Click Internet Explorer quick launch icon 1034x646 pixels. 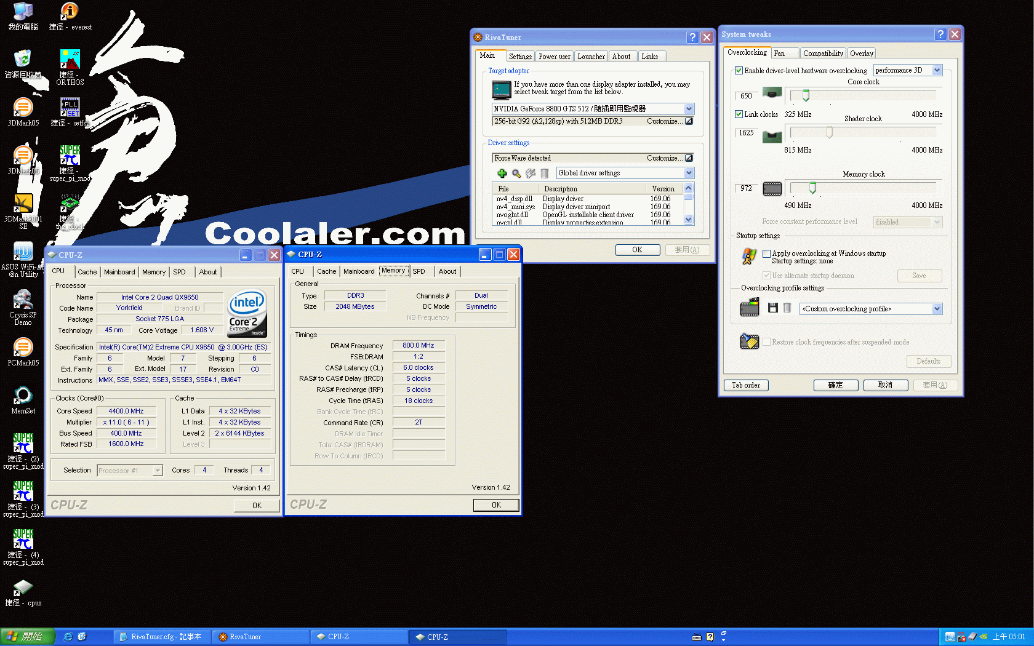[x=68, y=637]
